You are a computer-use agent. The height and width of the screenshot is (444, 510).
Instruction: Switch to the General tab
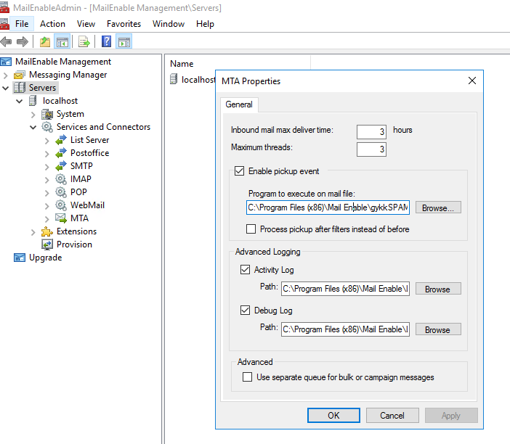(x=239, y=104)
